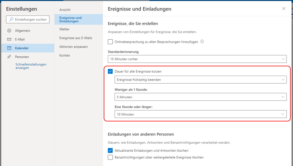This screenshot has width=293, height=166.
Task: Click the magnifier icon in settings search
Action: click(x=11, y=19)
